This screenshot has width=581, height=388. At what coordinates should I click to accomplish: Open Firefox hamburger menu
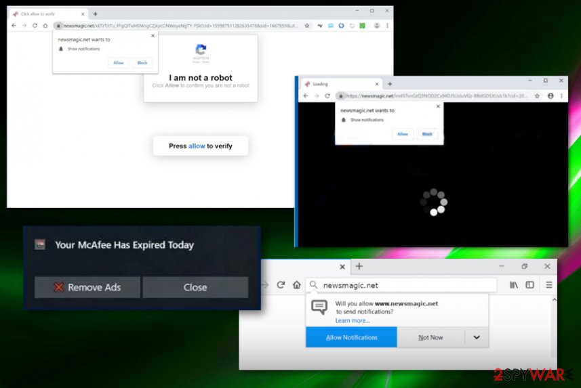549,284
